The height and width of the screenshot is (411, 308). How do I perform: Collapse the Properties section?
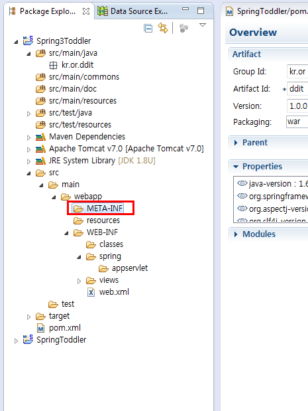[x=236, y=167]
